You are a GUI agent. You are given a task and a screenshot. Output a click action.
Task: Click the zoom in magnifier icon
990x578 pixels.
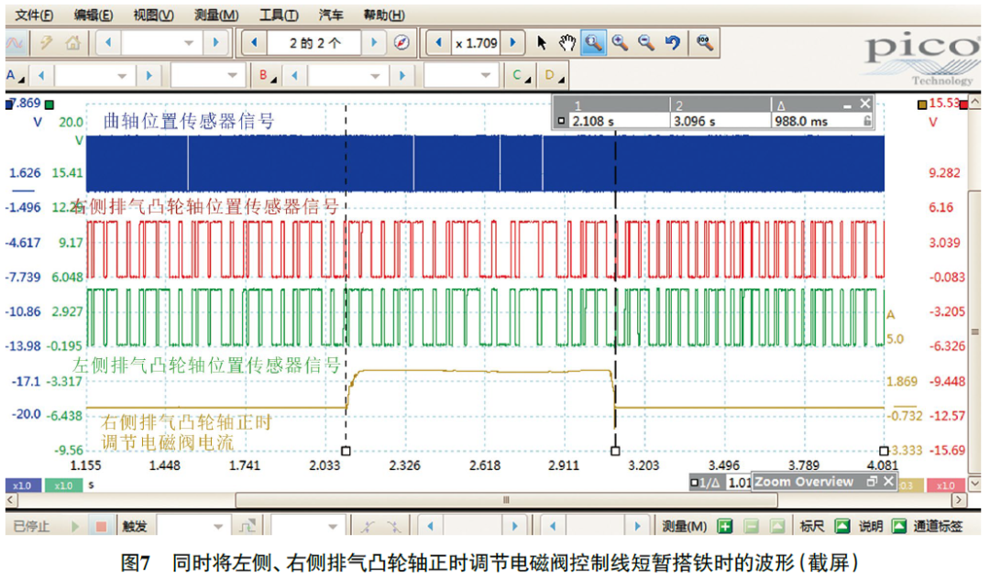[620, 43]
